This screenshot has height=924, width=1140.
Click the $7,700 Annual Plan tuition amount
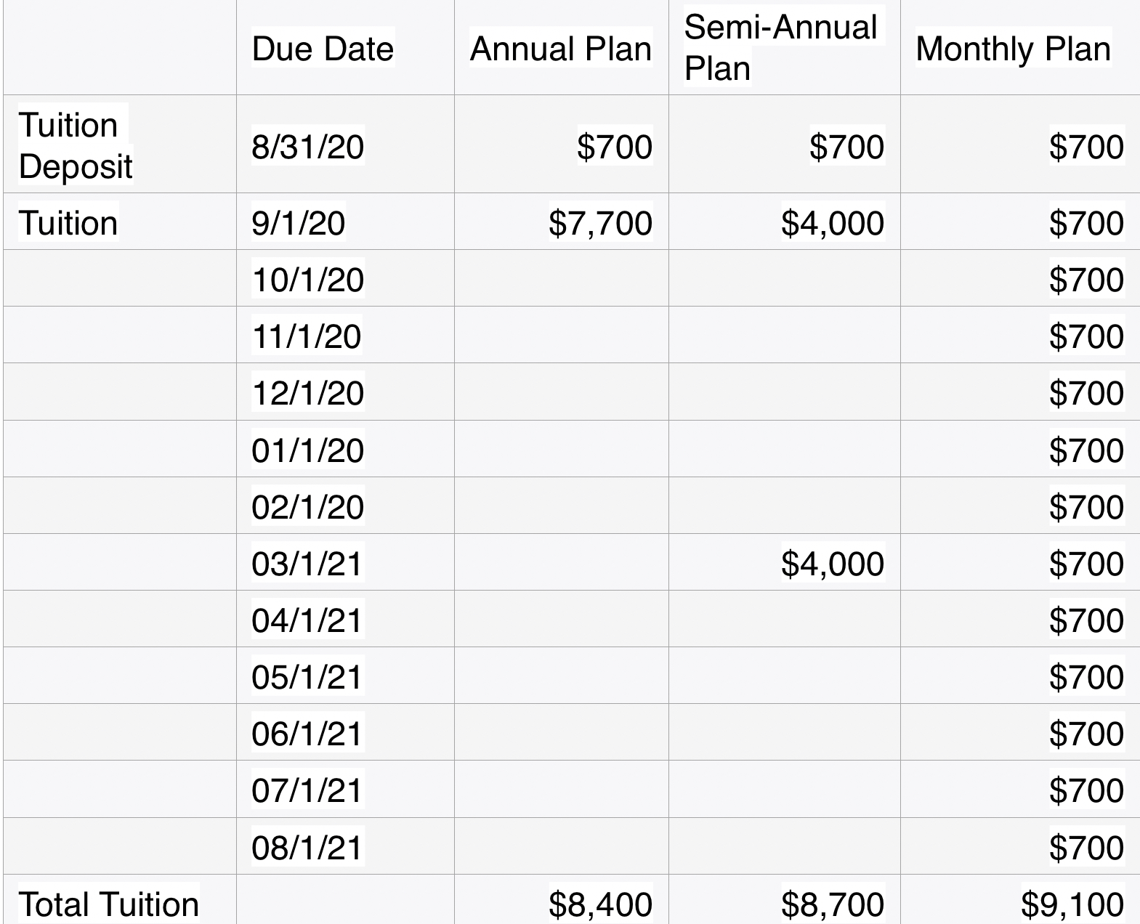tap(600, 222)
